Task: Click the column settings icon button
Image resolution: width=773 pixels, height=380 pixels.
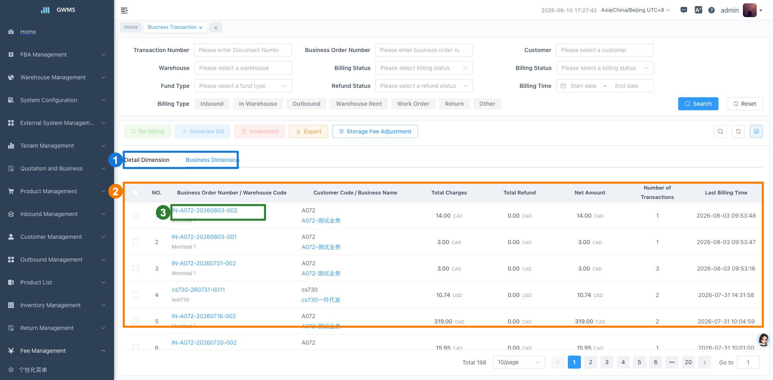Action: point(756,131)
